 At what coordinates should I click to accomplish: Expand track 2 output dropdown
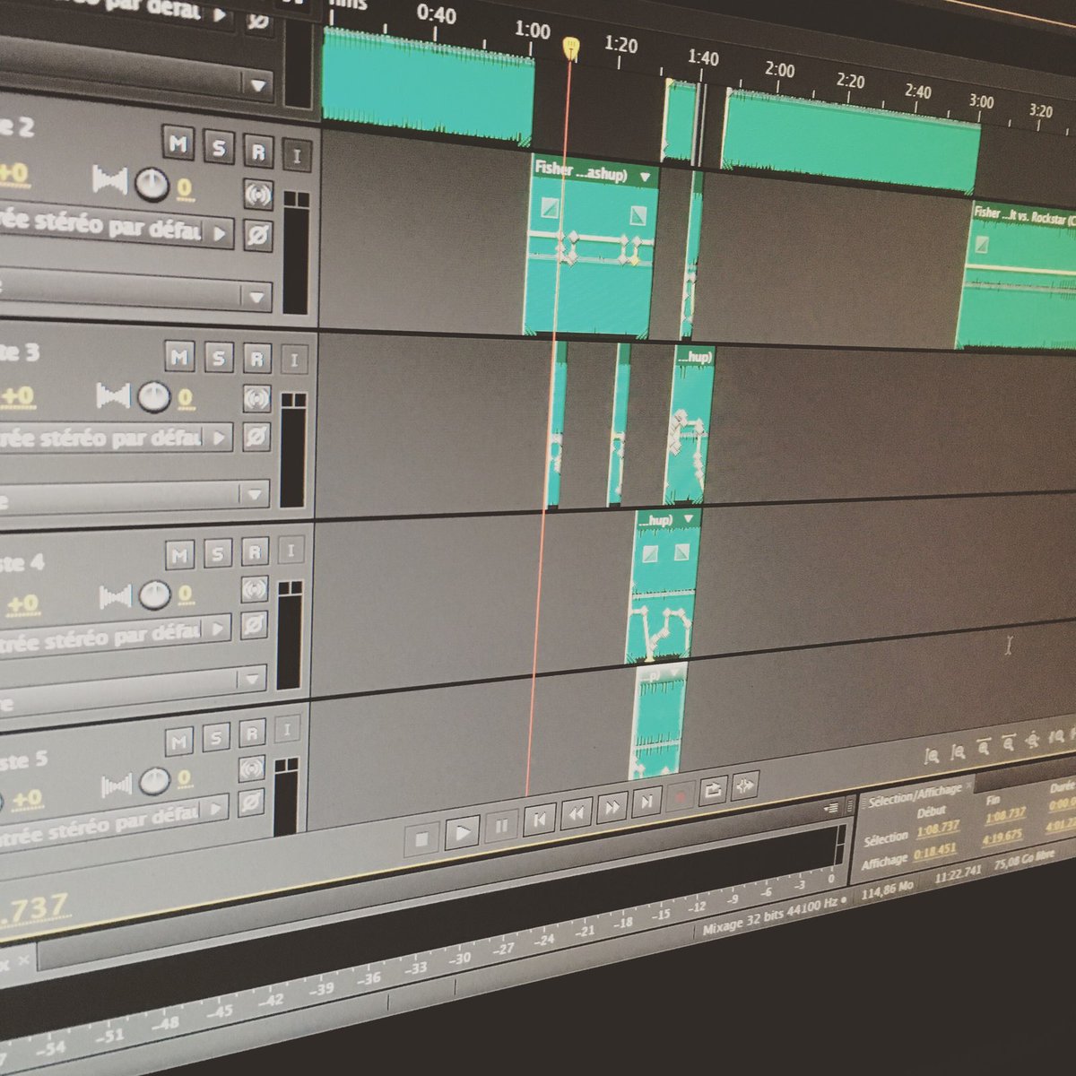point(256,296)
